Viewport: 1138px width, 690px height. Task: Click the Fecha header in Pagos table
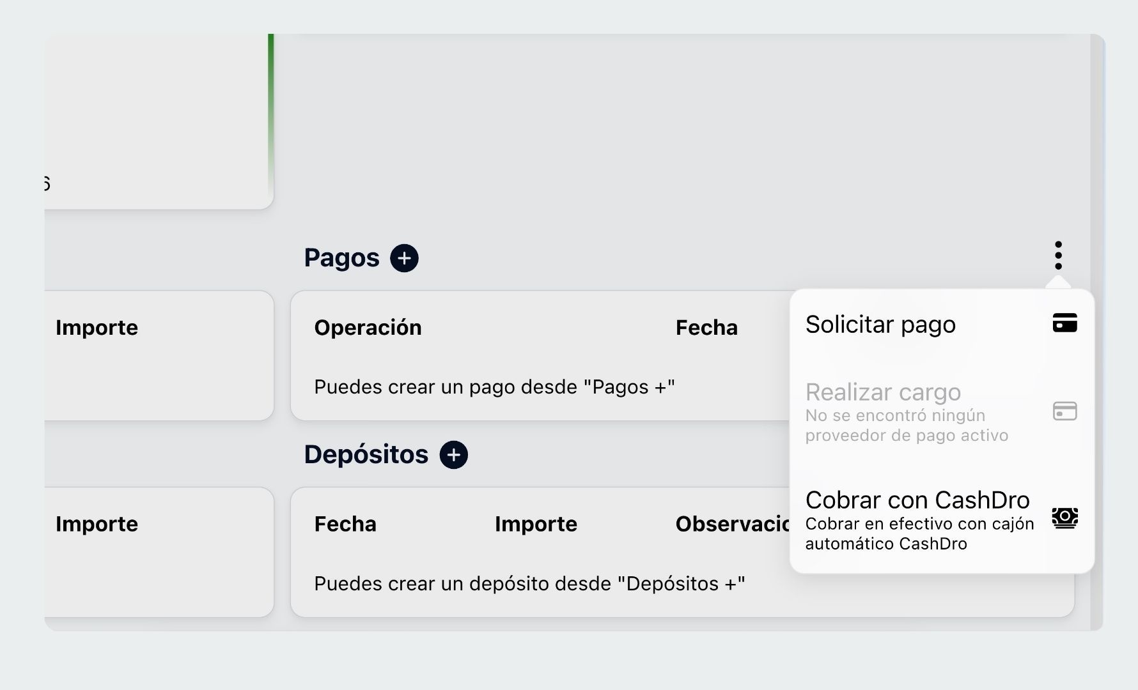pyautogui.click(x=706, y=328)
